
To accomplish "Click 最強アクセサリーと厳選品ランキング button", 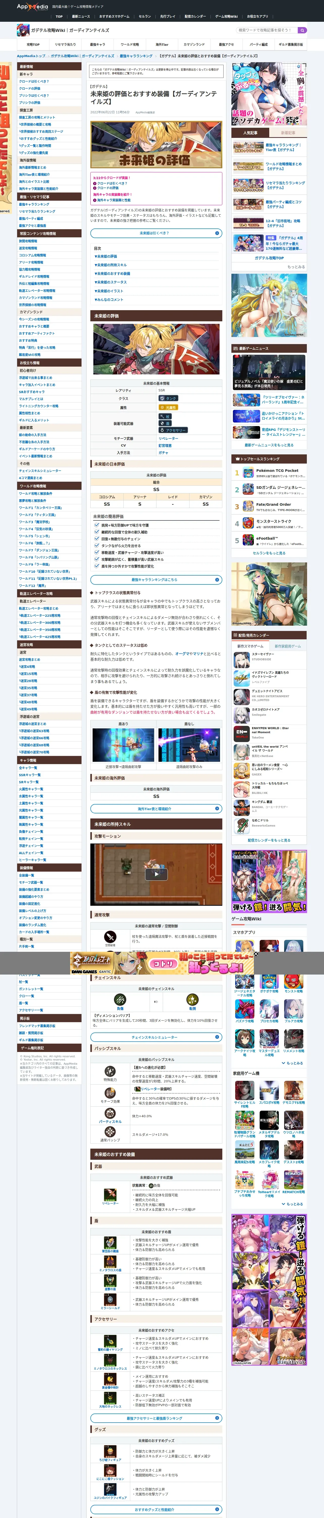I will [x=156, y=1418].
